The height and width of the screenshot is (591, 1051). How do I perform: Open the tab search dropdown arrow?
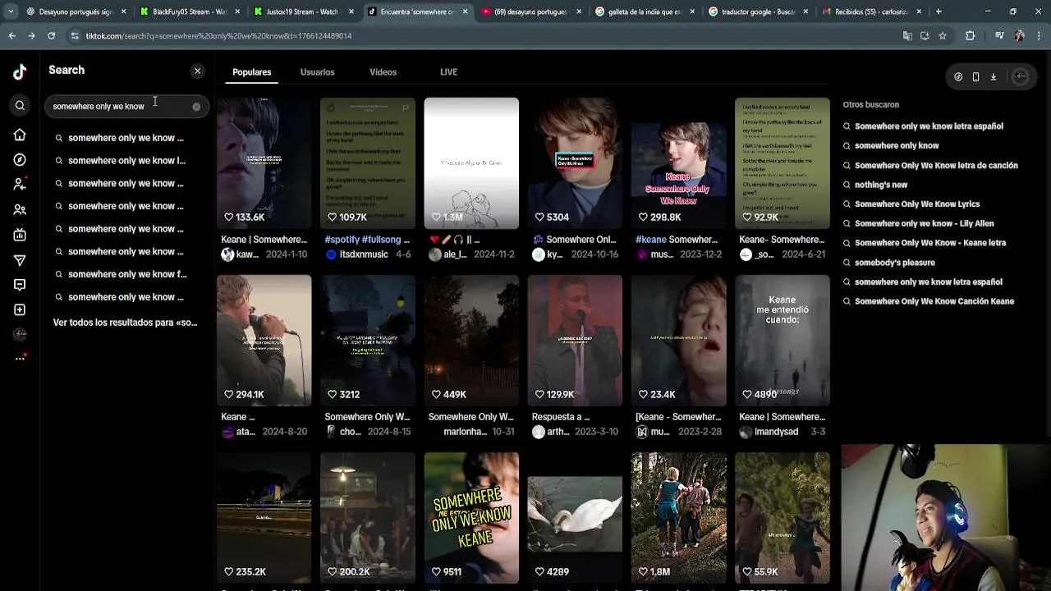(10, 11)
